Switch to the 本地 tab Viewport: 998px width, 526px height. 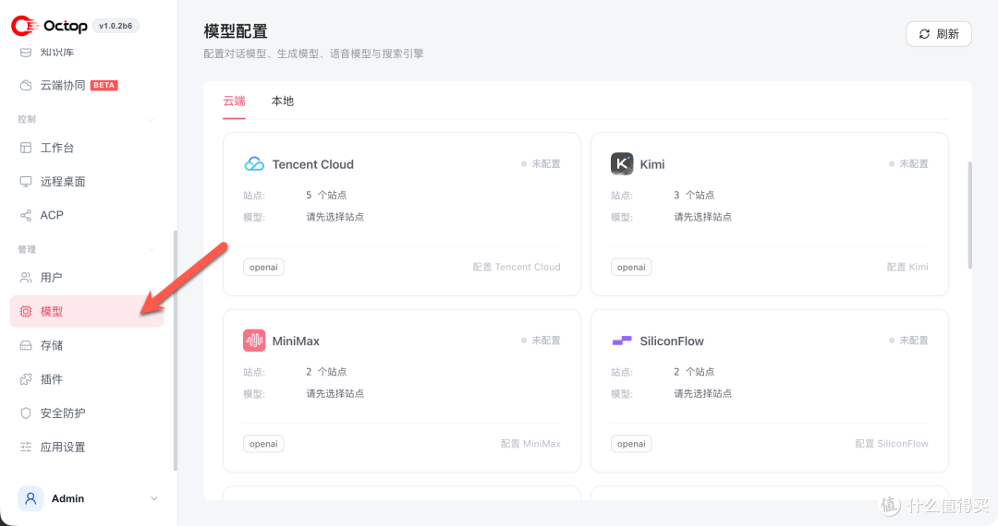(x=283, y=101)
